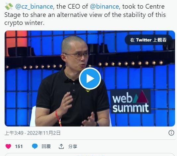Open the @binance account mention
The width and height of the screenshot is (177, 156).
[104, 6]
